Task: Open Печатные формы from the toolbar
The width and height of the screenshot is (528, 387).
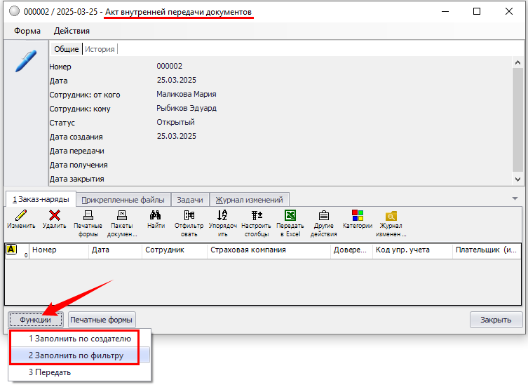Action: click(88, 216)
